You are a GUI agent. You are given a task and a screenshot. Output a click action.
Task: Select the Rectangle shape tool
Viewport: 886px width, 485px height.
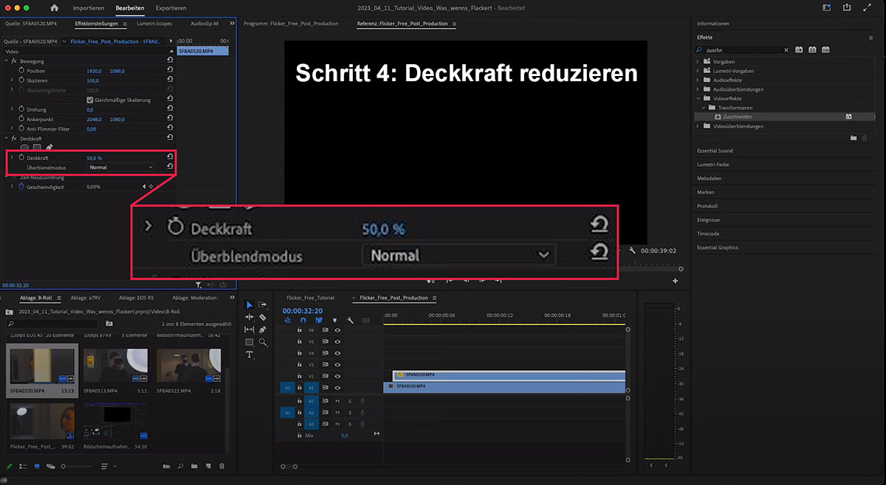[249, 342]
